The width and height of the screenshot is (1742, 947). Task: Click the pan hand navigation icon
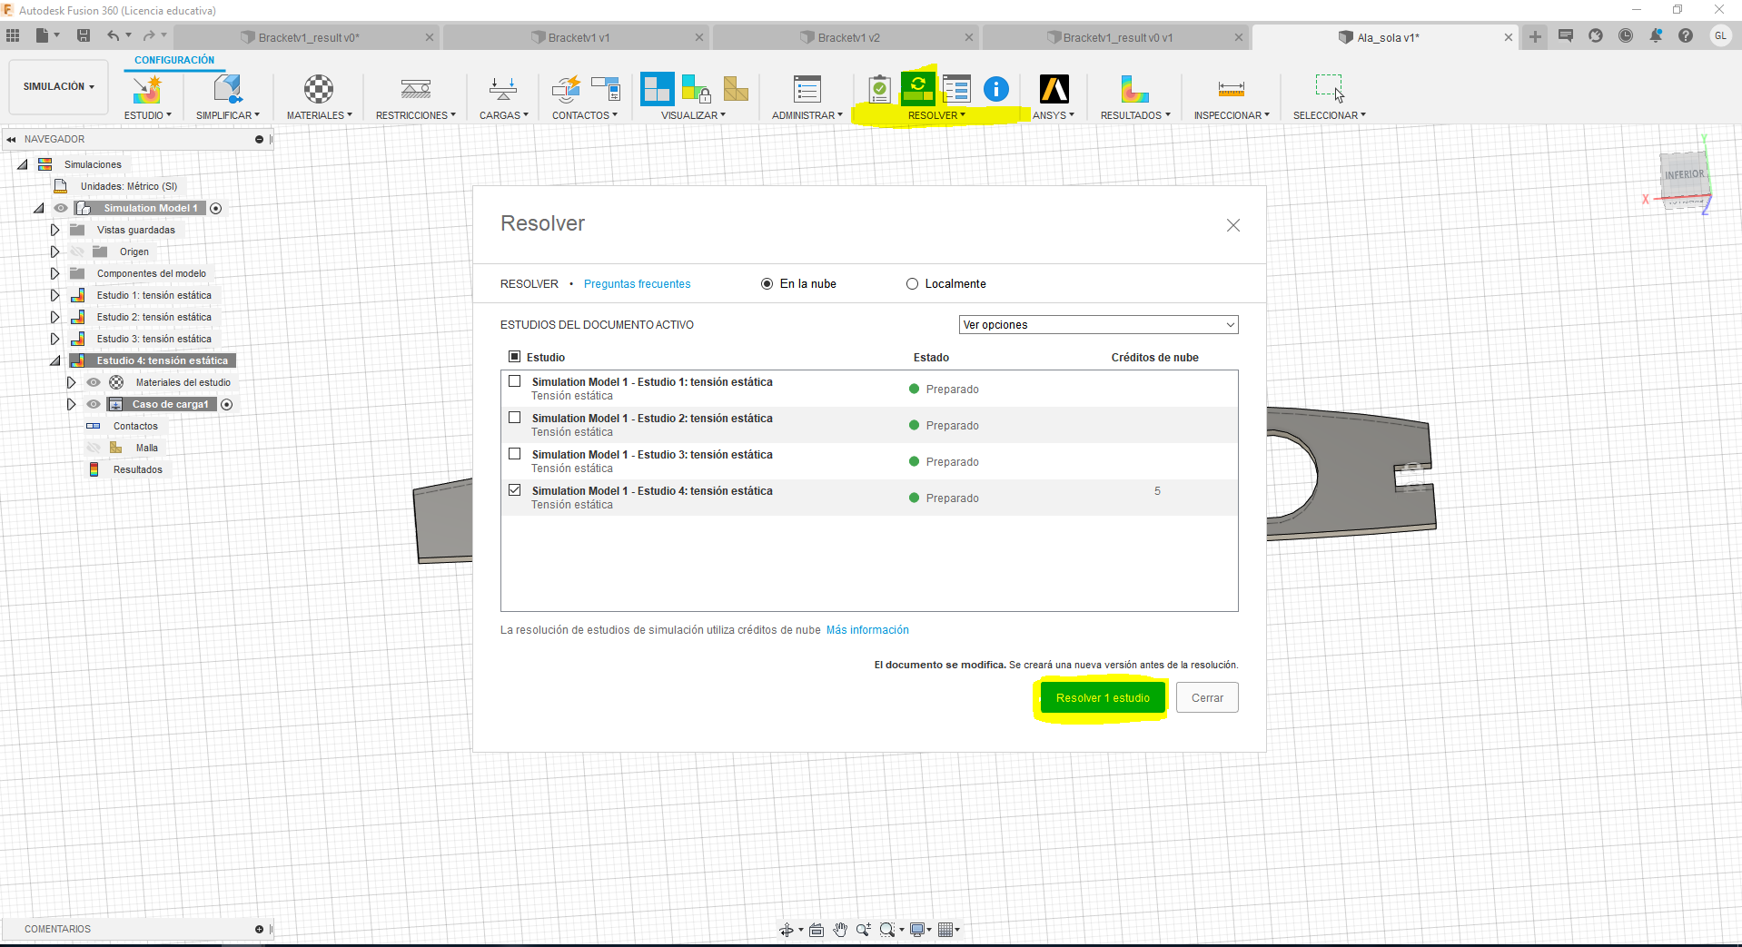point(840,930)
